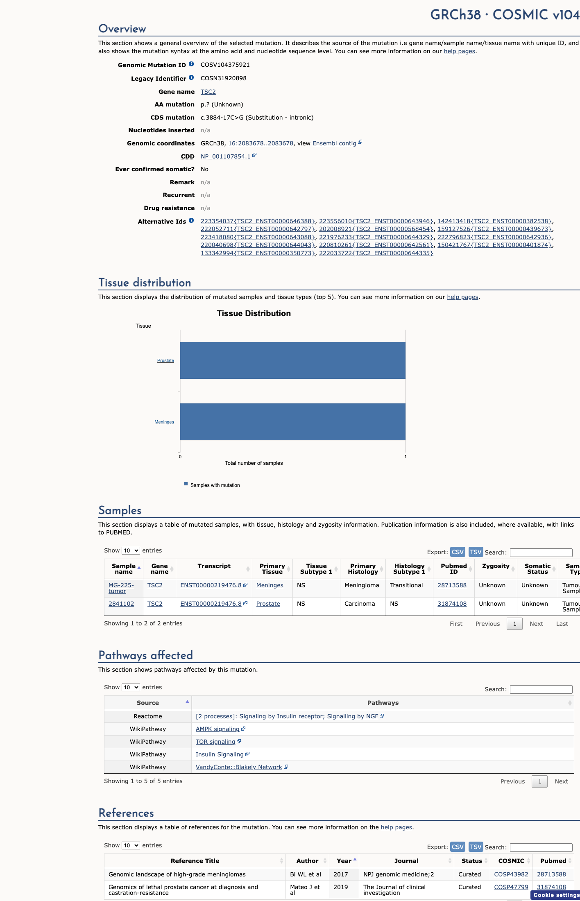Click sort arrows in Pubmed ID header
580x901 pixels.
pyautogui.click(x=470, y=569)
